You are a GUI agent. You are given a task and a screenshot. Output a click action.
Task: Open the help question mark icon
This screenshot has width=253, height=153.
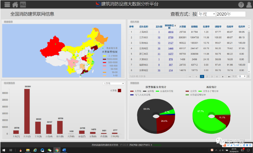(241, 4)
